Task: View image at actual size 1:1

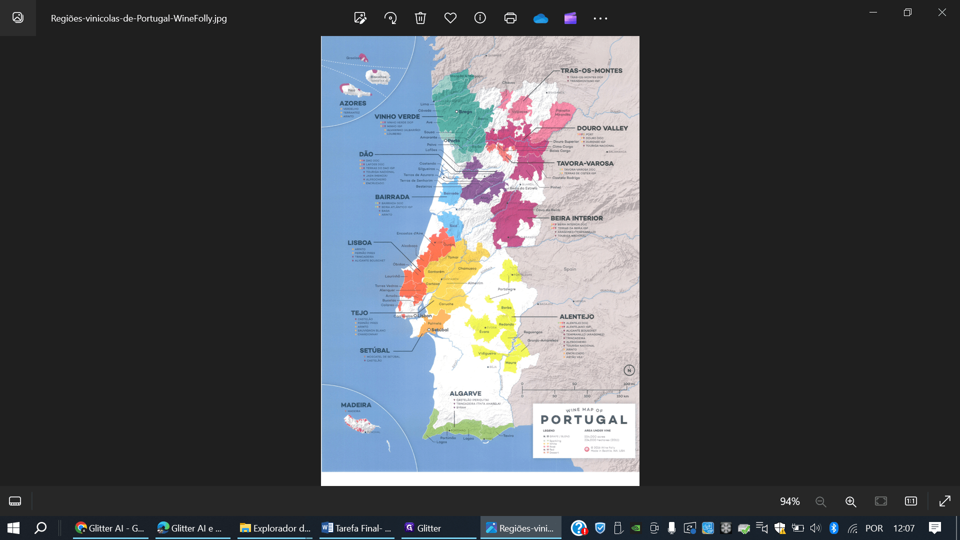Action: (911, 501)
